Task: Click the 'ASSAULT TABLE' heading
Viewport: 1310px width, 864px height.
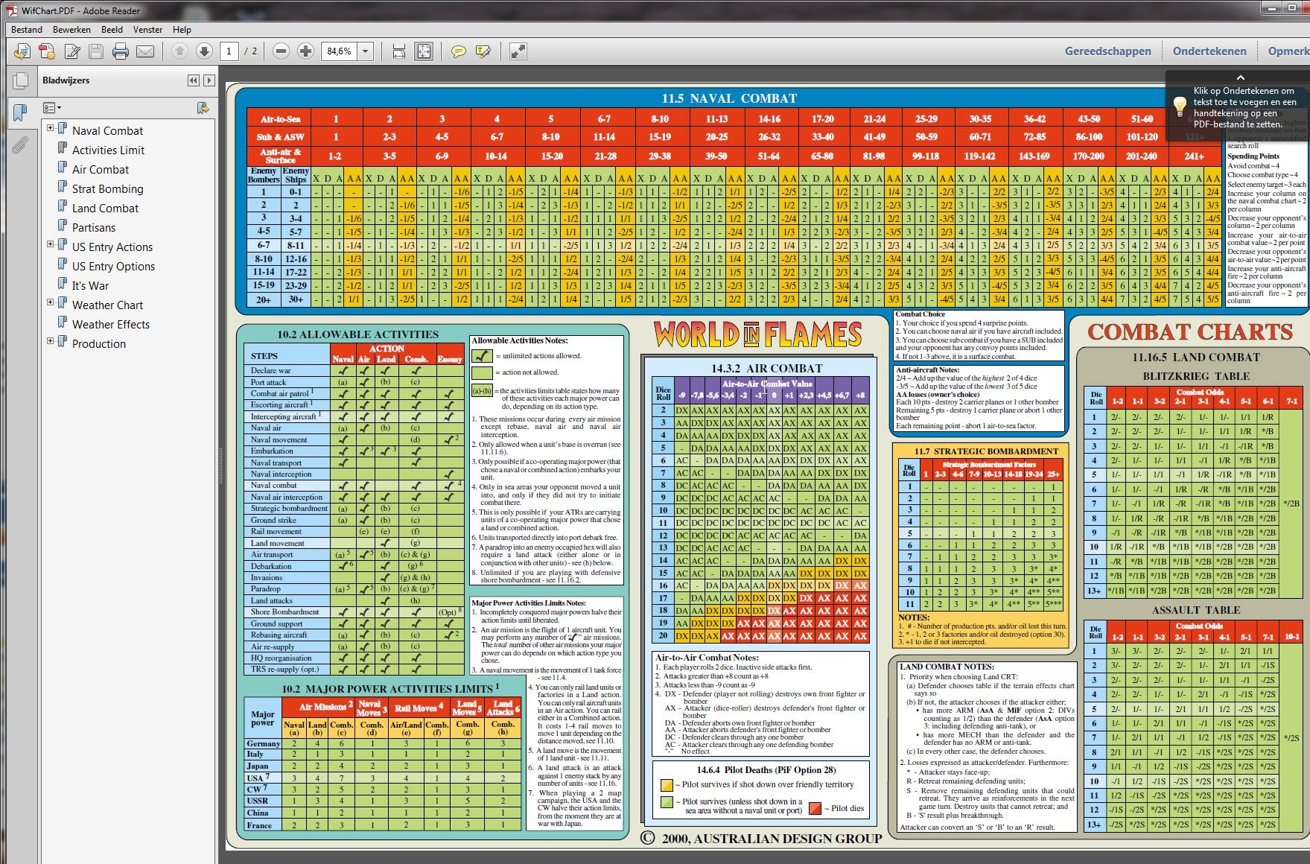Action: 1196,610
